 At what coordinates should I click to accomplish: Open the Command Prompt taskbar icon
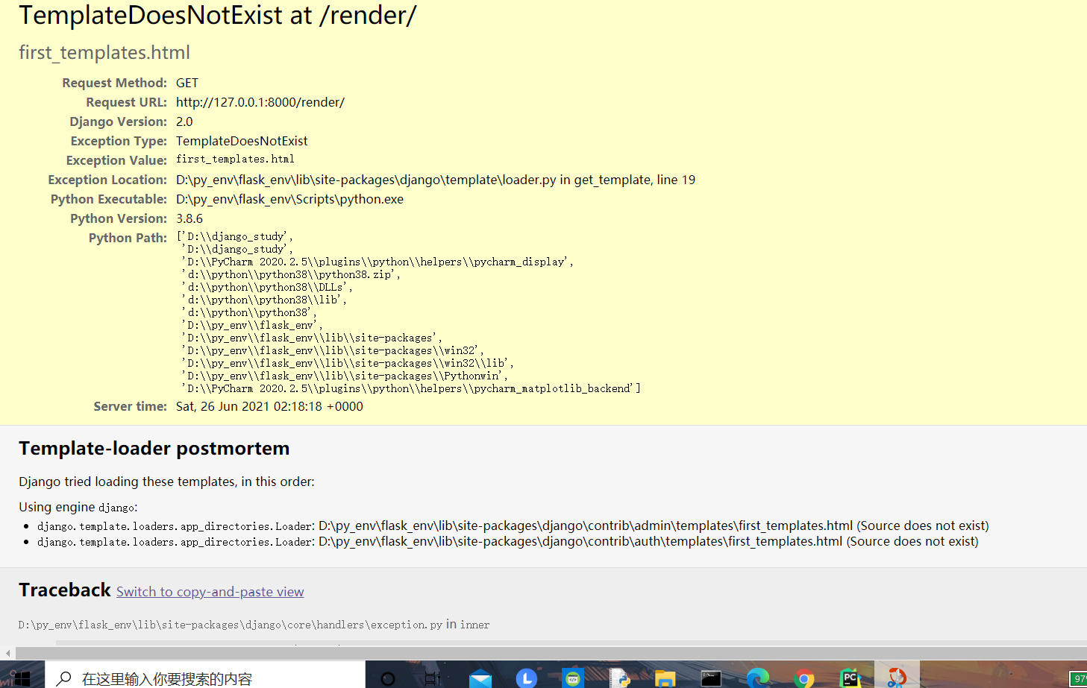[711, 678]
